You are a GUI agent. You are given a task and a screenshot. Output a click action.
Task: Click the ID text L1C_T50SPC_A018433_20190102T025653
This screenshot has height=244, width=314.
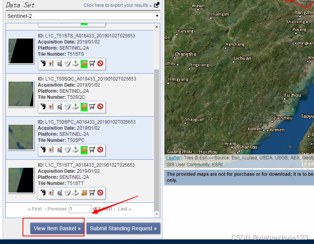[90, 122]
